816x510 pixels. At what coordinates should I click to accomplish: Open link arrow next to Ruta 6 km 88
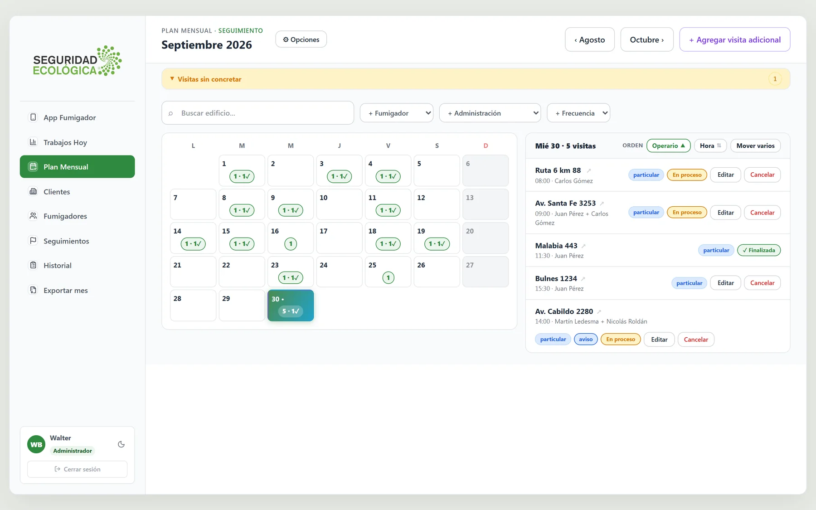(x=589, y=171)
